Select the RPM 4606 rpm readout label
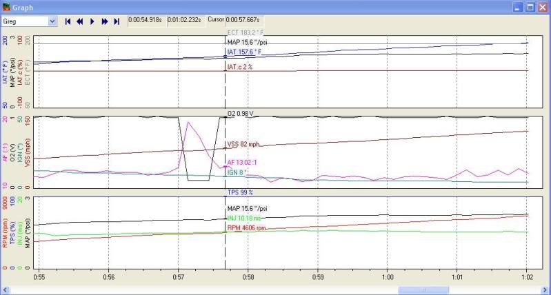 coord(247,227)
